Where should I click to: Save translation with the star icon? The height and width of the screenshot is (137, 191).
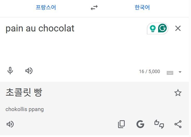point(178,92)
